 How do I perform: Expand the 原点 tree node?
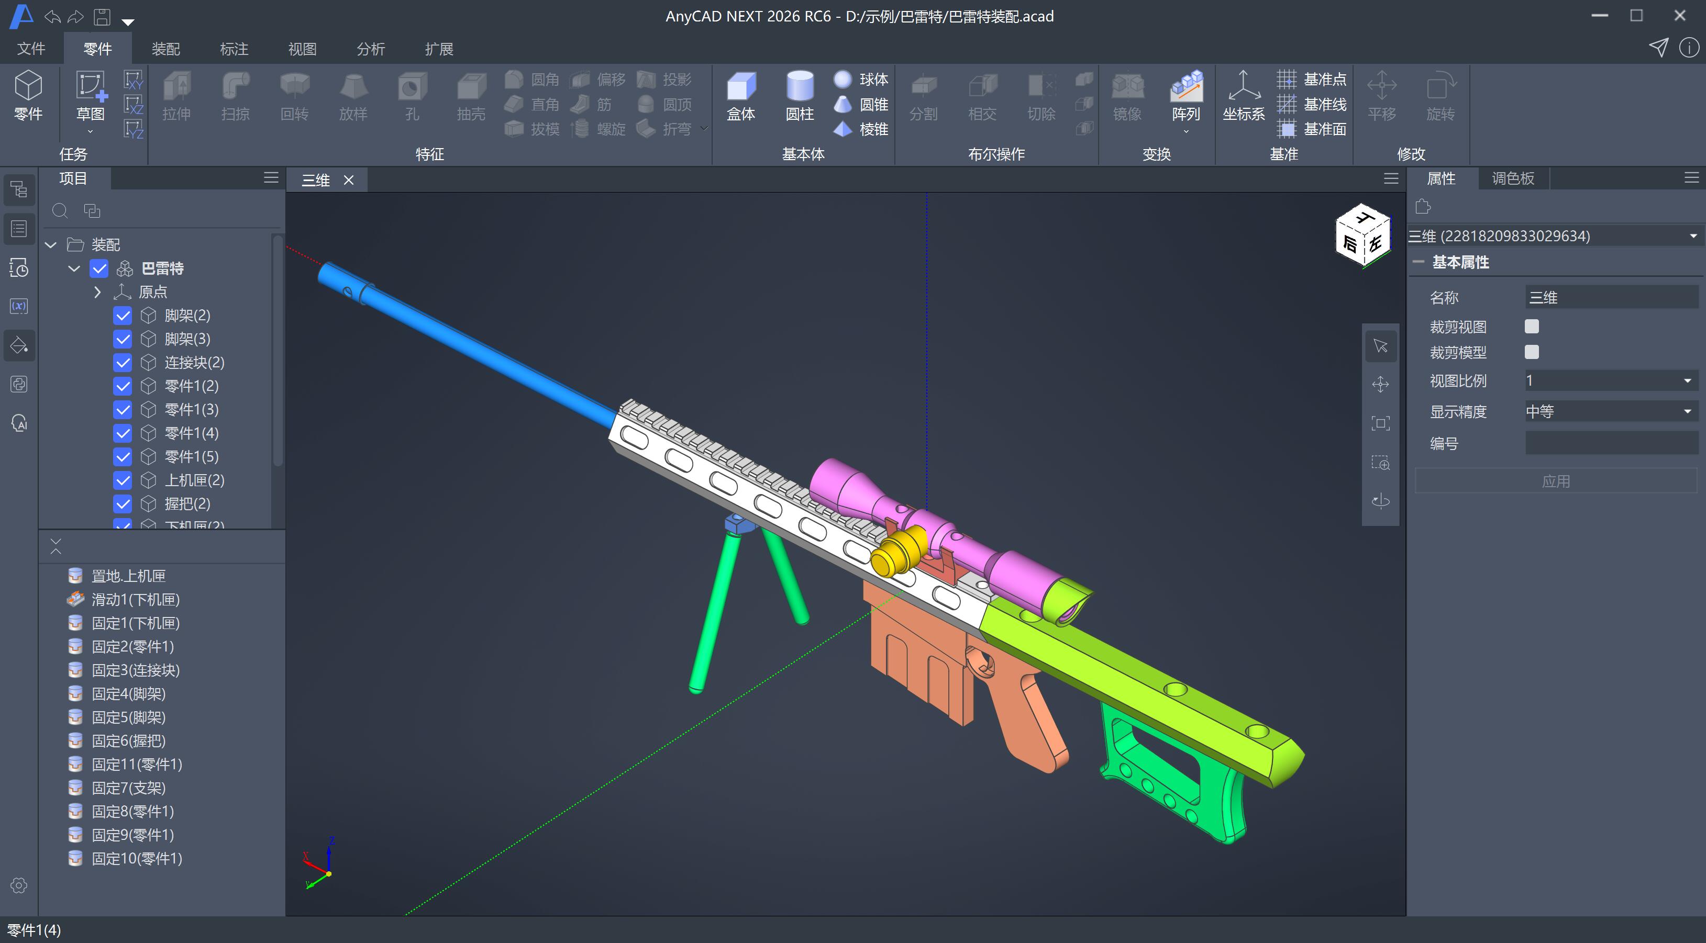[97, 292]
